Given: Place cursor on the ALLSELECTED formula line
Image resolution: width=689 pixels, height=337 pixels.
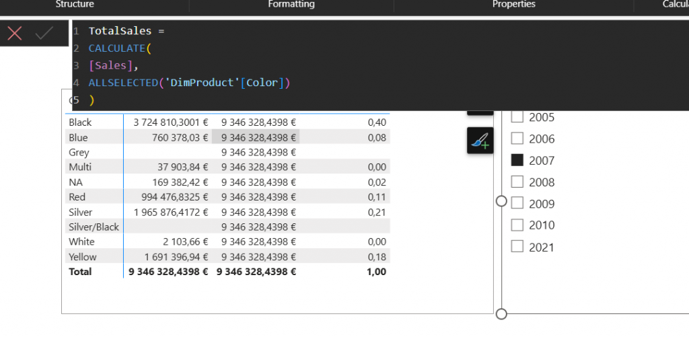Looking at the screenshot, I should 188,83.
